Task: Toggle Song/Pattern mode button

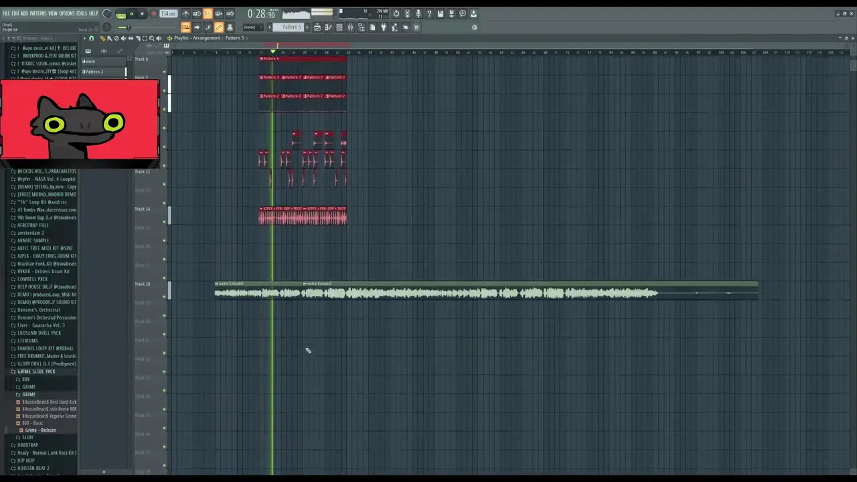Action: click(121, 15)
